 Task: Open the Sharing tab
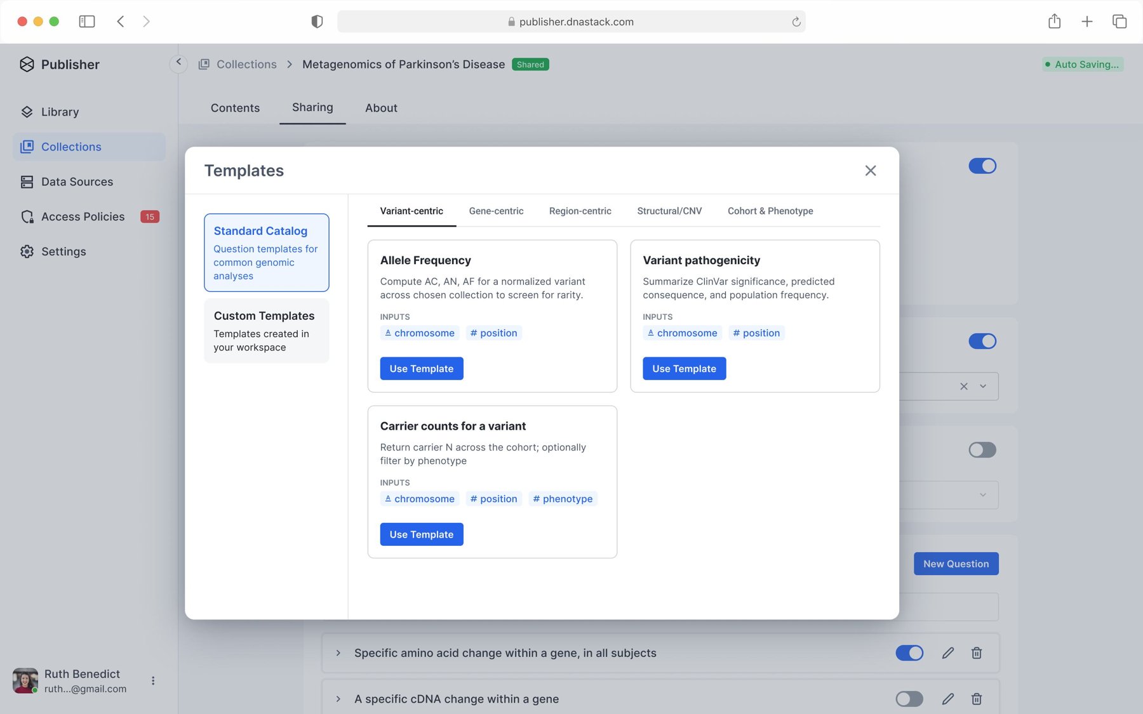point(312,107)
